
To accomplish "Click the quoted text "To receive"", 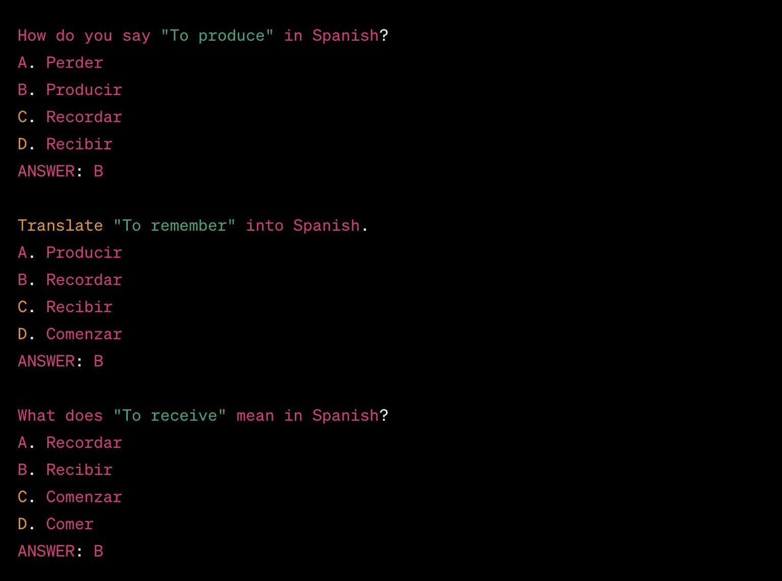I will 170,416.
